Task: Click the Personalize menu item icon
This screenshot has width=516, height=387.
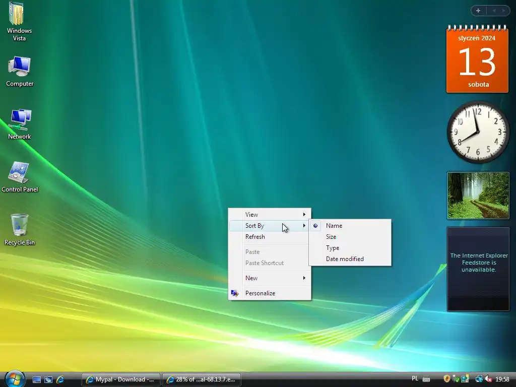Action: (235, 293)
